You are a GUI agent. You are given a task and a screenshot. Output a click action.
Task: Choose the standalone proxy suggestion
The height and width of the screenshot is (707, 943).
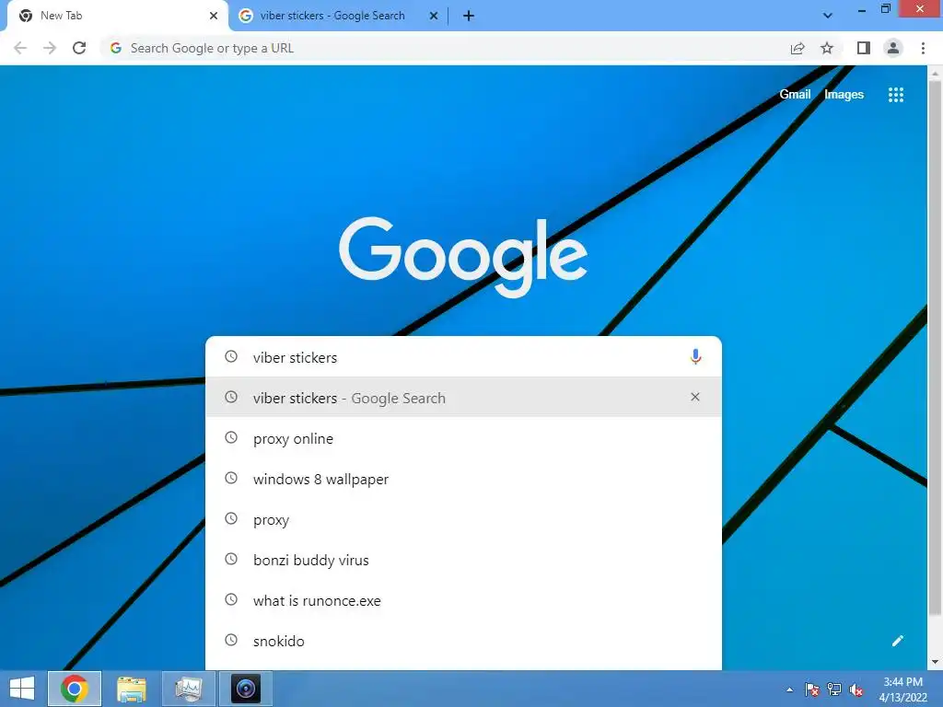coord(463,519)
